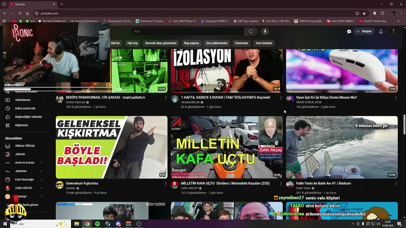Start voice search with the microphone icon

pos(265,31)
